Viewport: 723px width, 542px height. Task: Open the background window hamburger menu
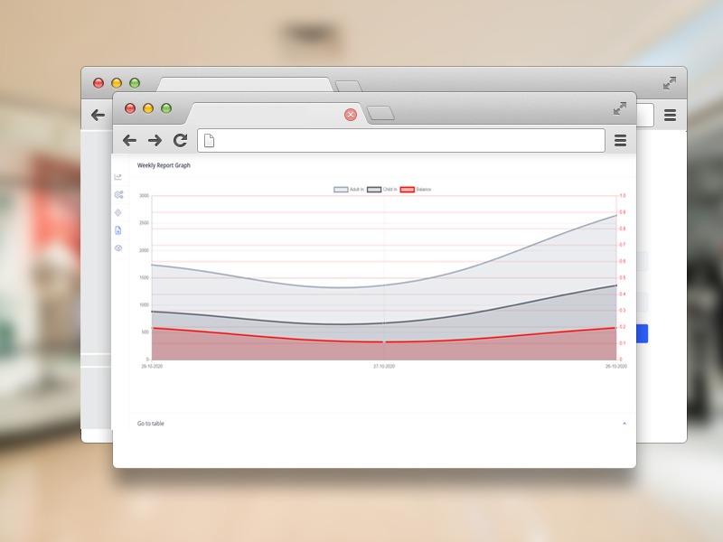pos(670,116)
